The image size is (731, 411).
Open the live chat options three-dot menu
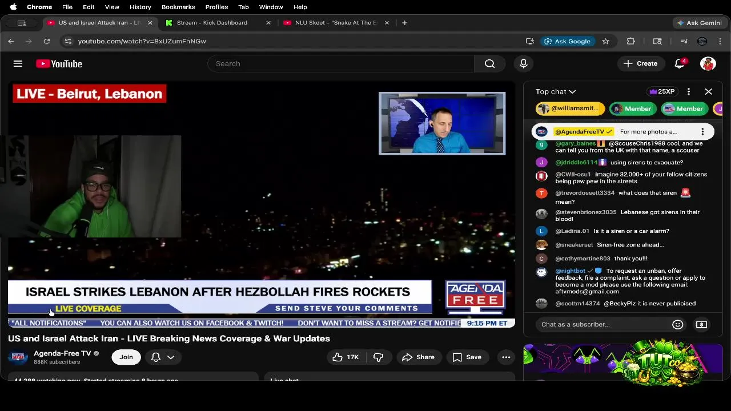(x=689, y=91)
